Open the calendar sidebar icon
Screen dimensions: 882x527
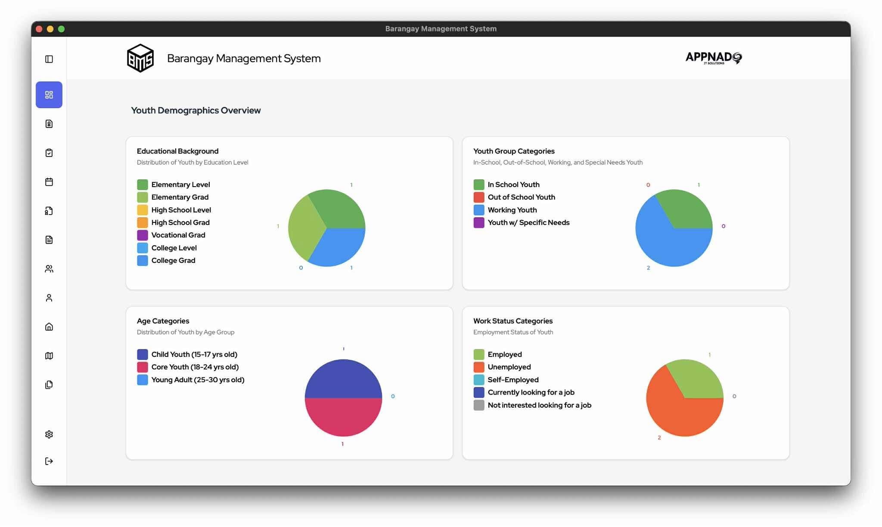click(49, 182)
